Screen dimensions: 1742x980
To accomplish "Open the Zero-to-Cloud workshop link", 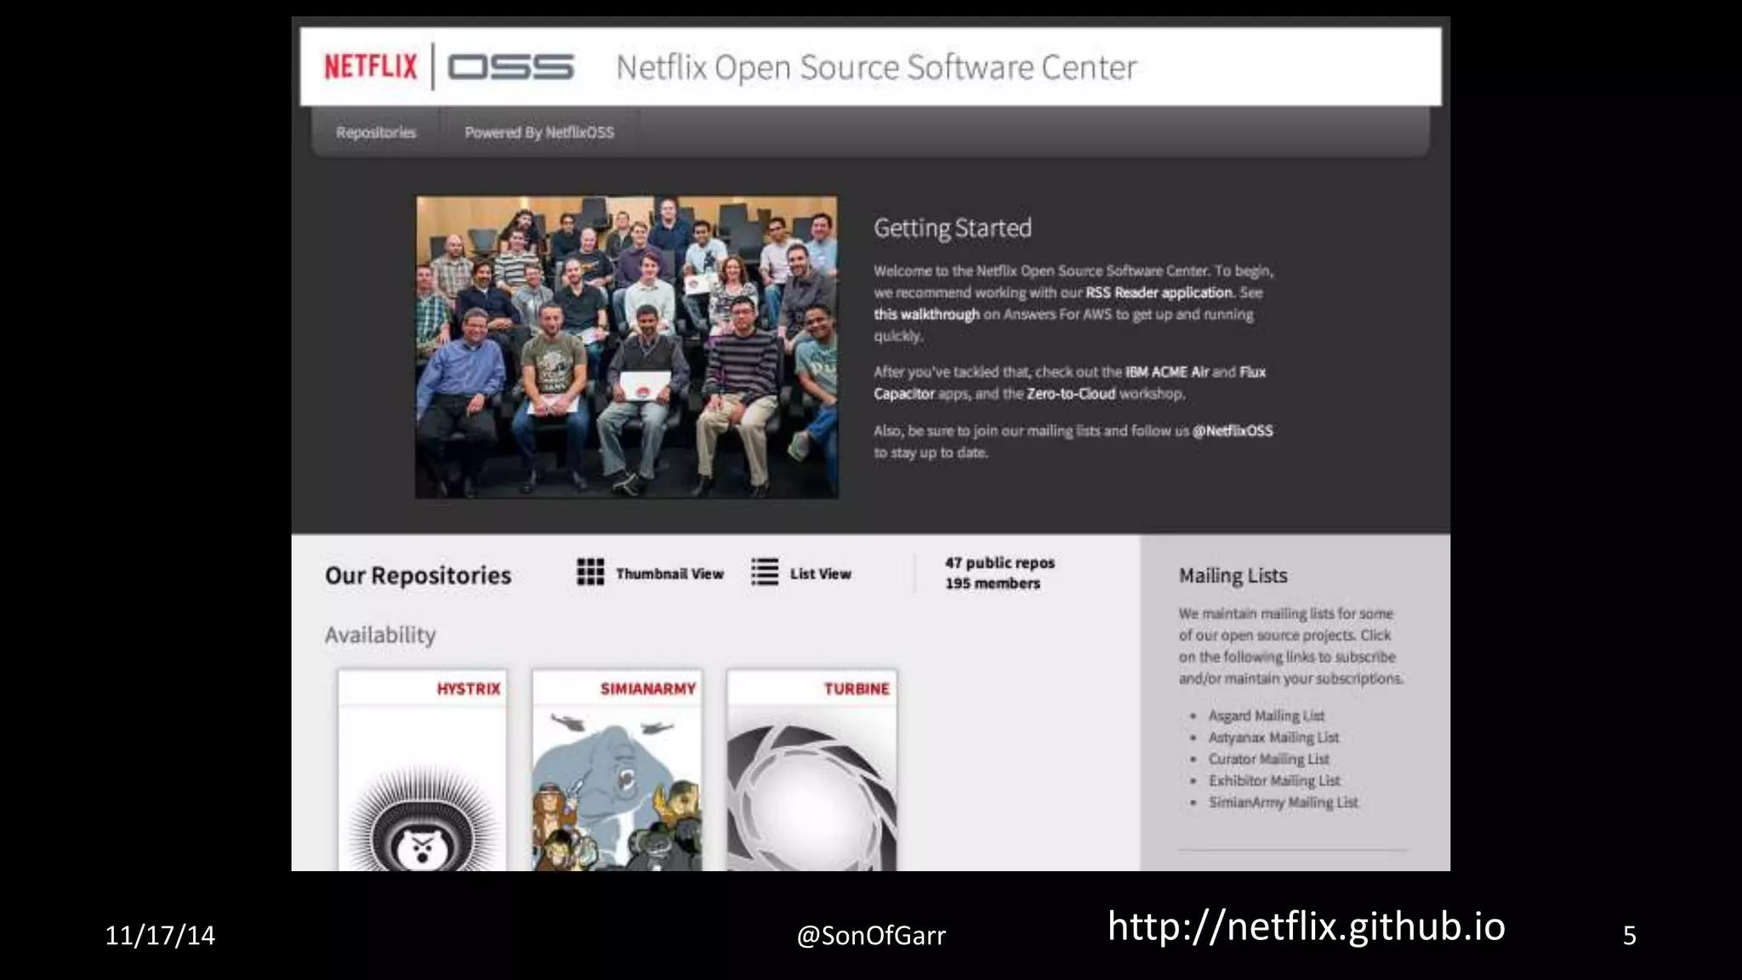I will (x=1071, y=394).
